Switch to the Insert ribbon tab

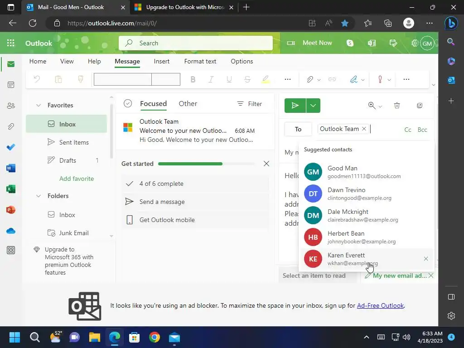[x=162, y=61]
